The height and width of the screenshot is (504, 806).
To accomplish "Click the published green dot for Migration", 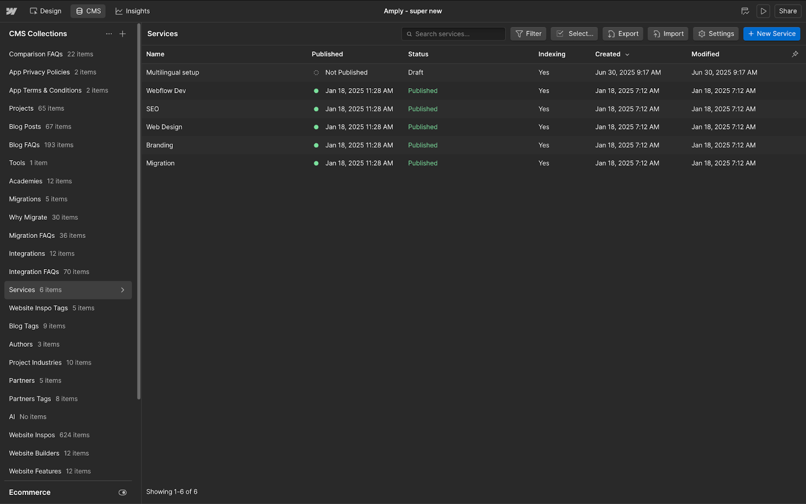I will click(316, 163).
